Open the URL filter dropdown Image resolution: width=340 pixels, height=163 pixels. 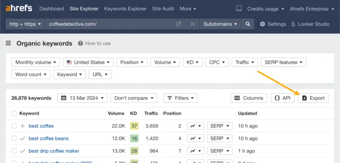[x=100, y=75]
